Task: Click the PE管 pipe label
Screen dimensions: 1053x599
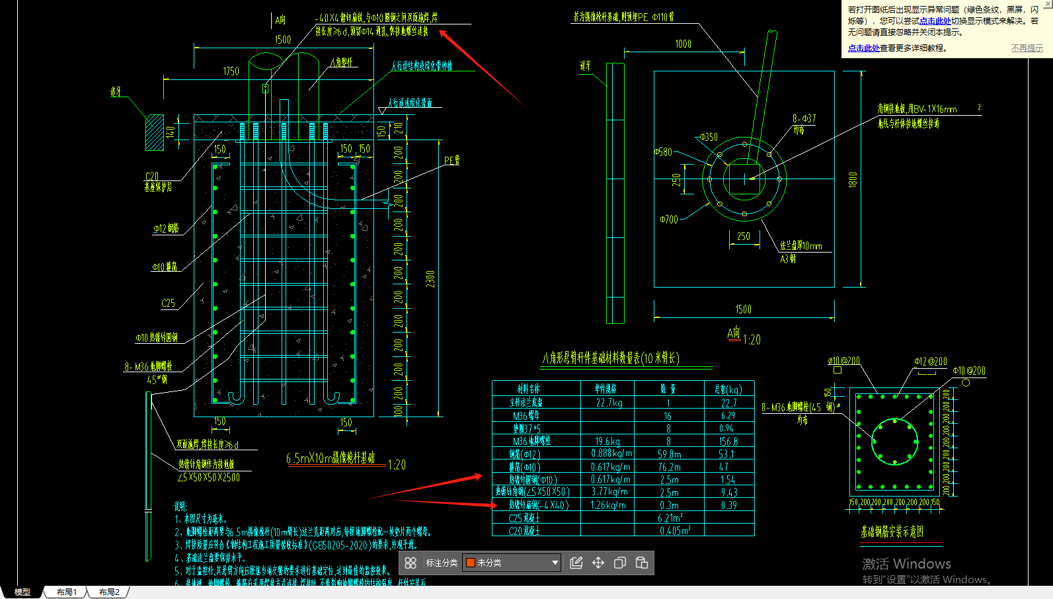Action: click(451, 161)
